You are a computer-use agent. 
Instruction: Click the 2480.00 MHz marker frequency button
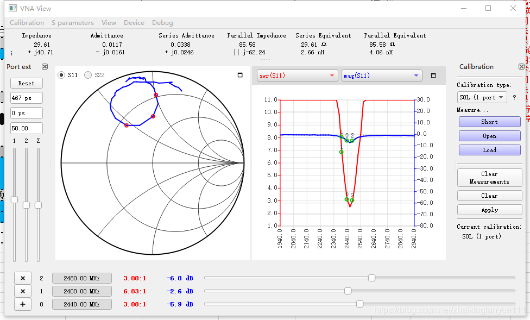coord(82,278)
